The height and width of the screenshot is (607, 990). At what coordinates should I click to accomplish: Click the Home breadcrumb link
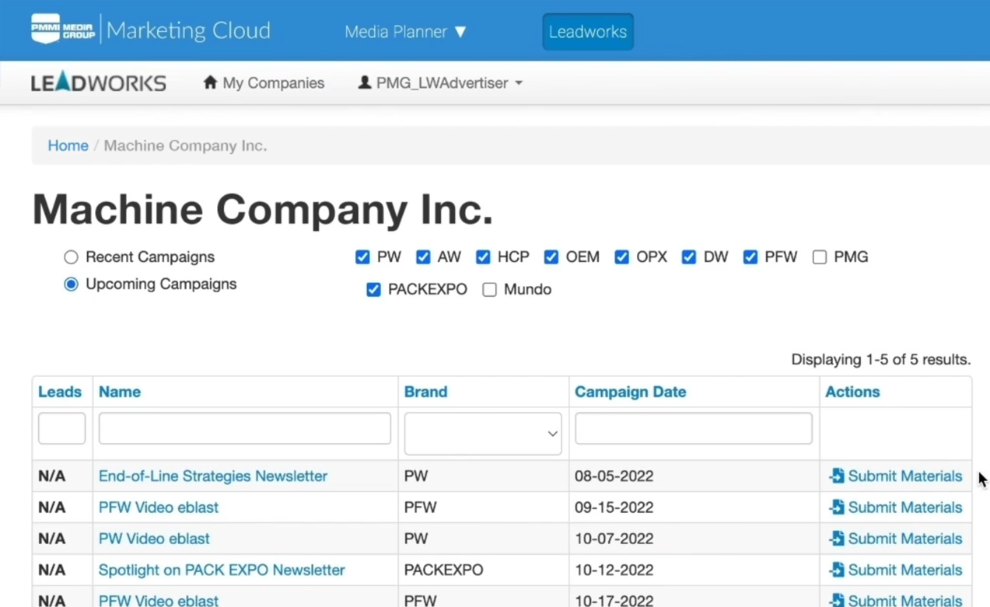[68, 145]
